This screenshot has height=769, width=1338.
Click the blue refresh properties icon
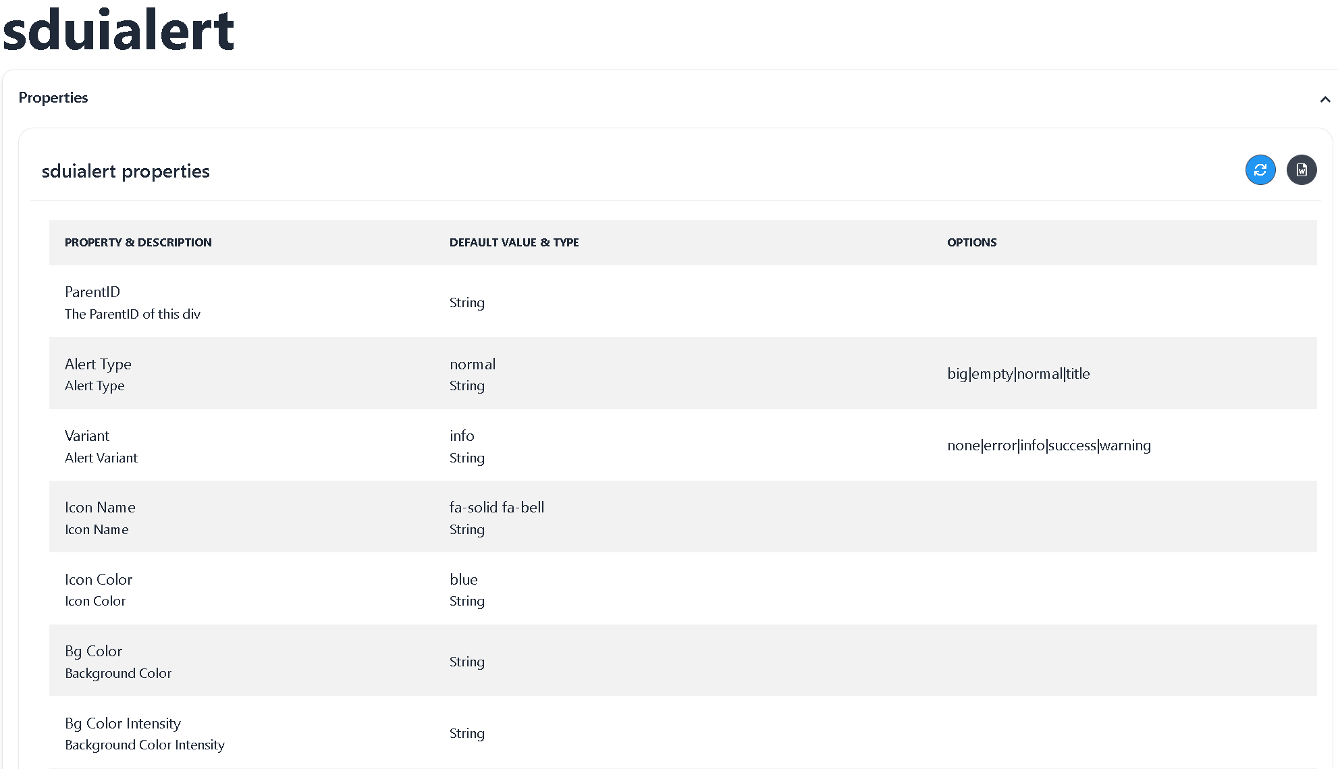1260,170
